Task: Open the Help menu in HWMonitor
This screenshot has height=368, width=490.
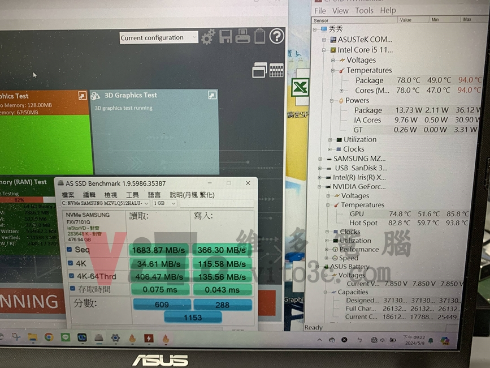Action: click(x=388, y=10)
